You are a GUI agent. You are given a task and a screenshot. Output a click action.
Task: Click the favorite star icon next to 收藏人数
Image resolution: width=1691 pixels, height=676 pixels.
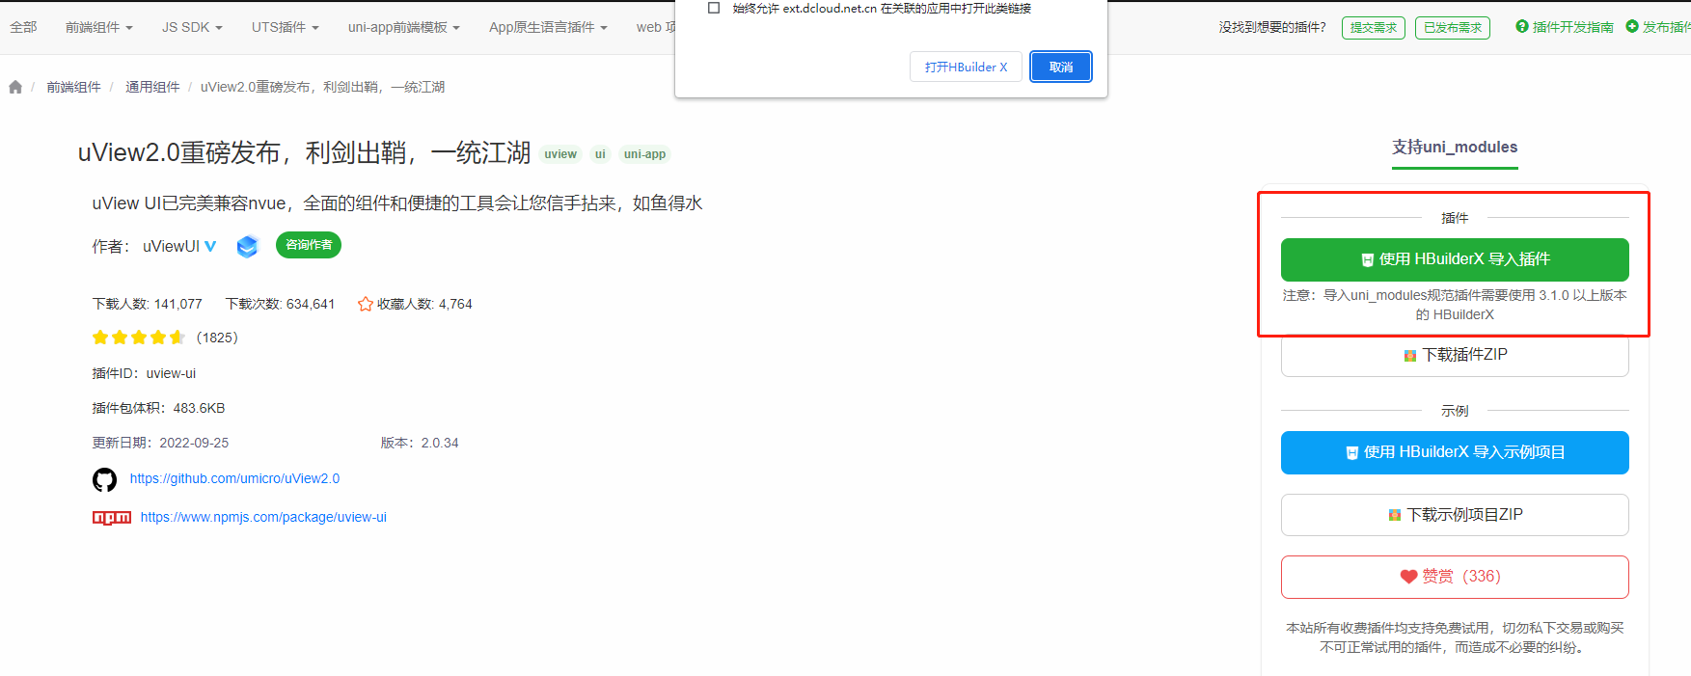(366, 304)
